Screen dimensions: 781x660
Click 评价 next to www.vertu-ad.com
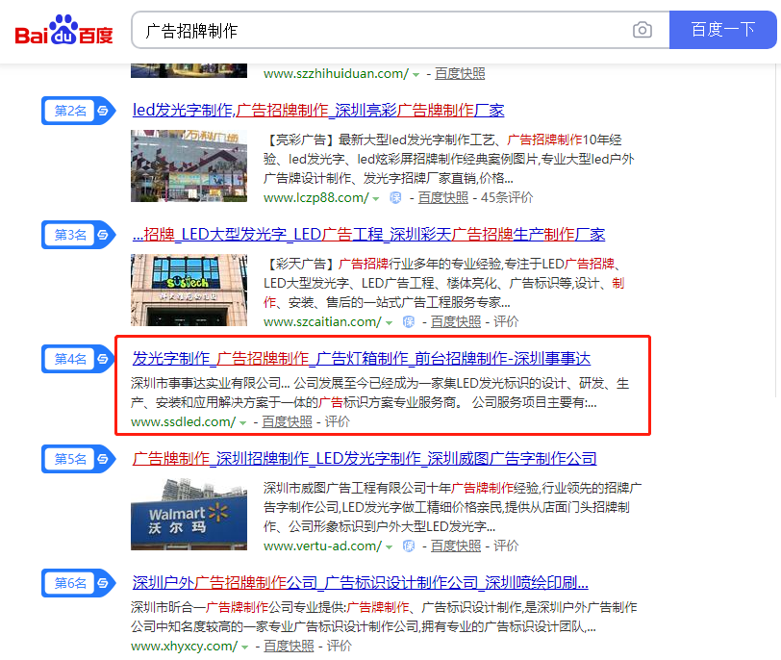click(506, 546)
